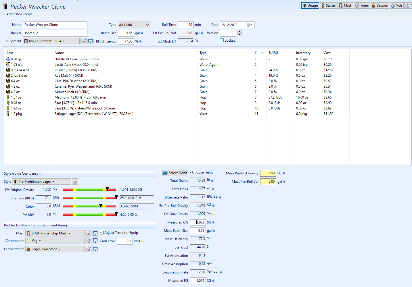Save the Carbonation profile with disk icon
Image resolution: width=412 pixels, height=287 pixels.
click(x=95, y=241)
